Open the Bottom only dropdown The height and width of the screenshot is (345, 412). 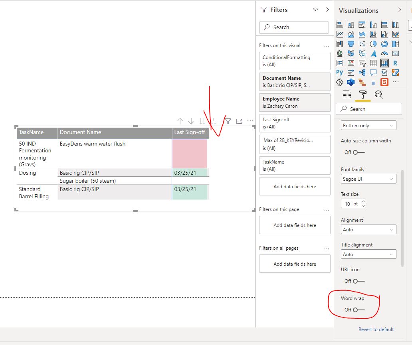[368, 126]
